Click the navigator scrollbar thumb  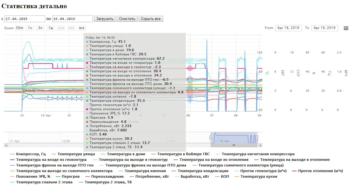pyautogui.click(x=234, y=145)
